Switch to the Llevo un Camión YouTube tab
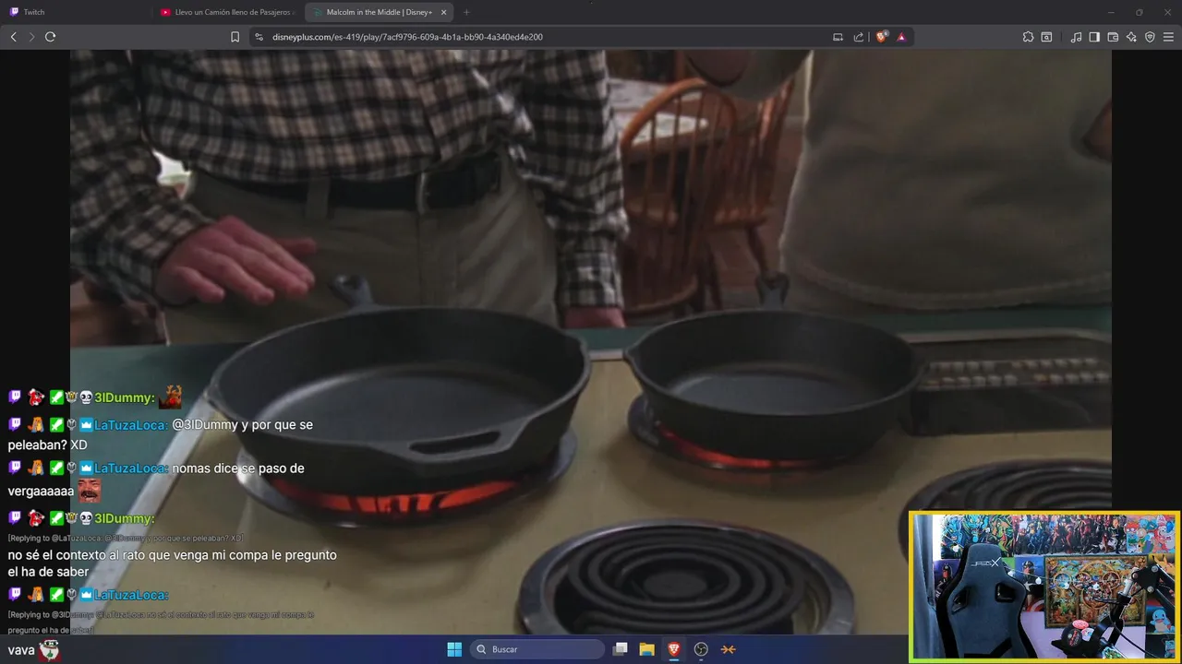1182x664 pixels. click(x=227, y=12)
